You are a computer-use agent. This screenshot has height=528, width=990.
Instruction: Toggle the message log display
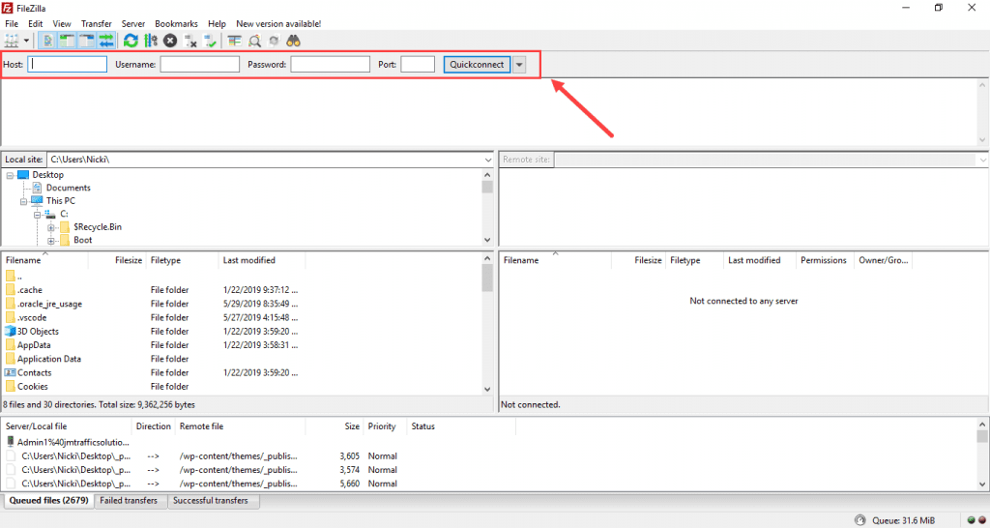(48, 41)
